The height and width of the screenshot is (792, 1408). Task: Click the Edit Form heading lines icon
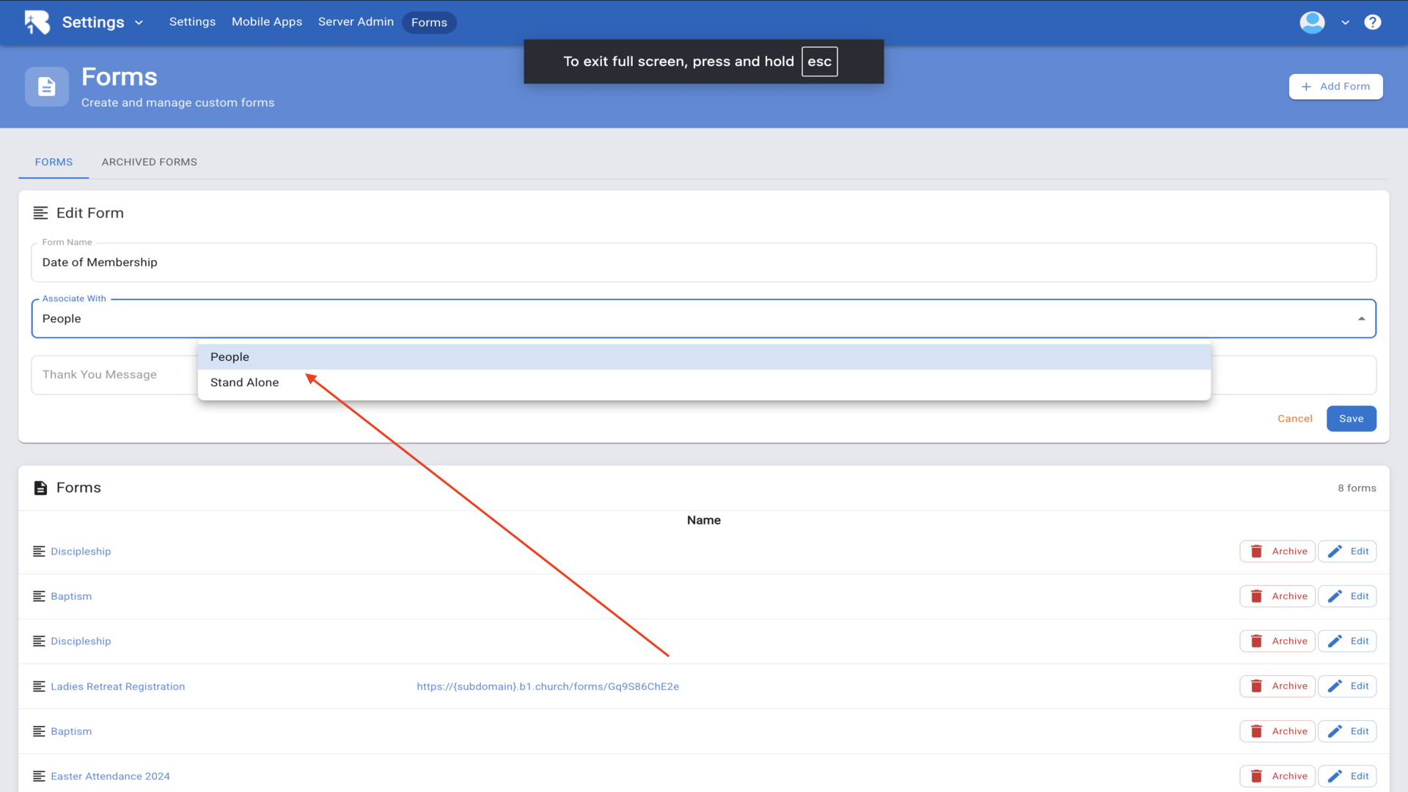tap(40, 213)
